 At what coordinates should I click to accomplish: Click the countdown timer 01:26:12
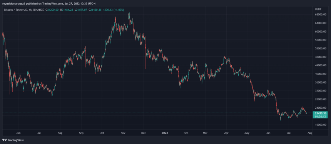[321, 116]
